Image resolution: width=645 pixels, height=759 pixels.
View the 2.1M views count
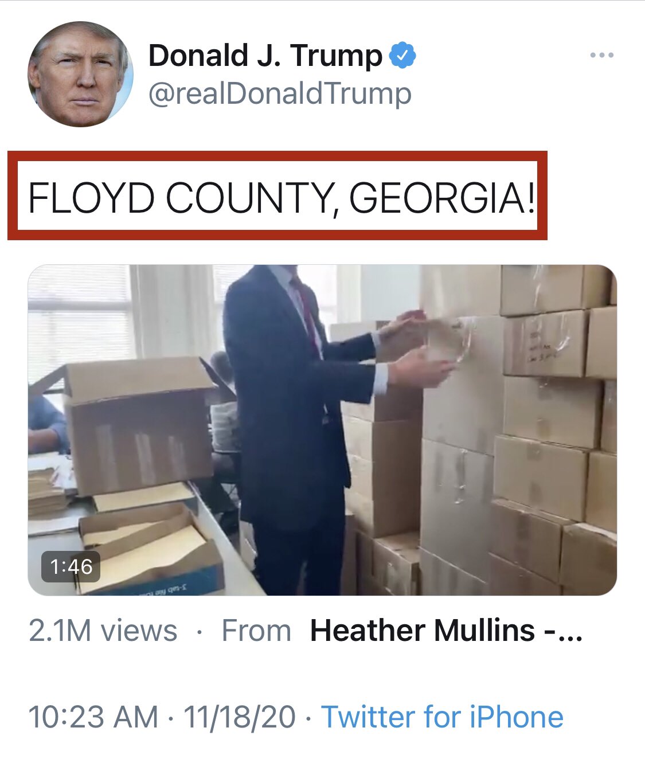click(103, 631)
